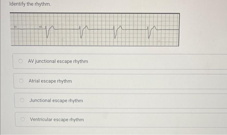This screenshot has width=227, height=135.
Task: Click the third QRS complex on the strip
Action: [x=115, y=32]
